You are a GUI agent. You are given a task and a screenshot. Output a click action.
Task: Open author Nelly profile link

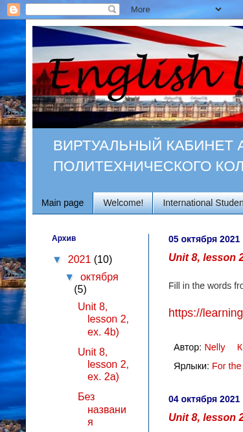tap(214, 347)
